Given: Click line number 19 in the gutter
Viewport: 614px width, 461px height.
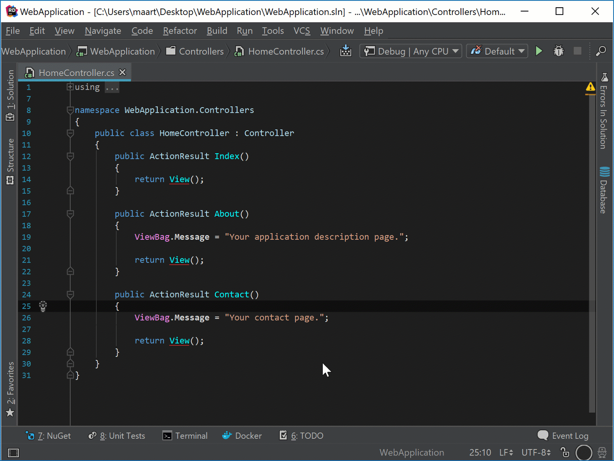Looking at the screenshot, I should (x=26, y=237).
